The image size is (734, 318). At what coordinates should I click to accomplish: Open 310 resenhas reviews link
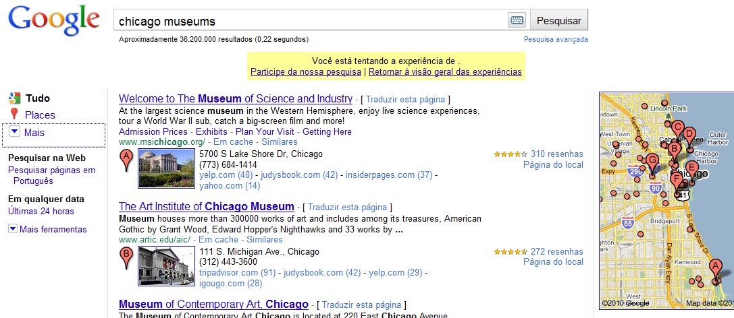click(557, 154)
